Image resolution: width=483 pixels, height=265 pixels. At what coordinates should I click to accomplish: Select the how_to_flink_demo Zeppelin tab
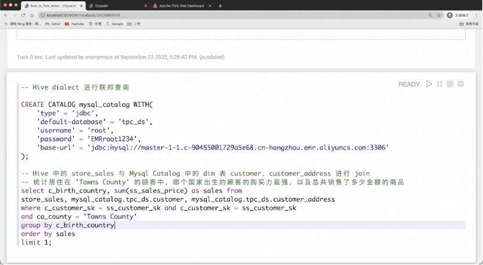pos(53,6)
